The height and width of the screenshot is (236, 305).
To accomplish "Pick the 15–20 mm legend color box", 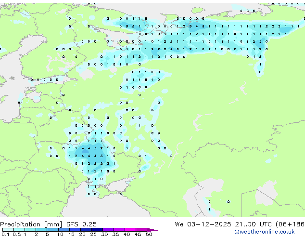I will (75, 230).
